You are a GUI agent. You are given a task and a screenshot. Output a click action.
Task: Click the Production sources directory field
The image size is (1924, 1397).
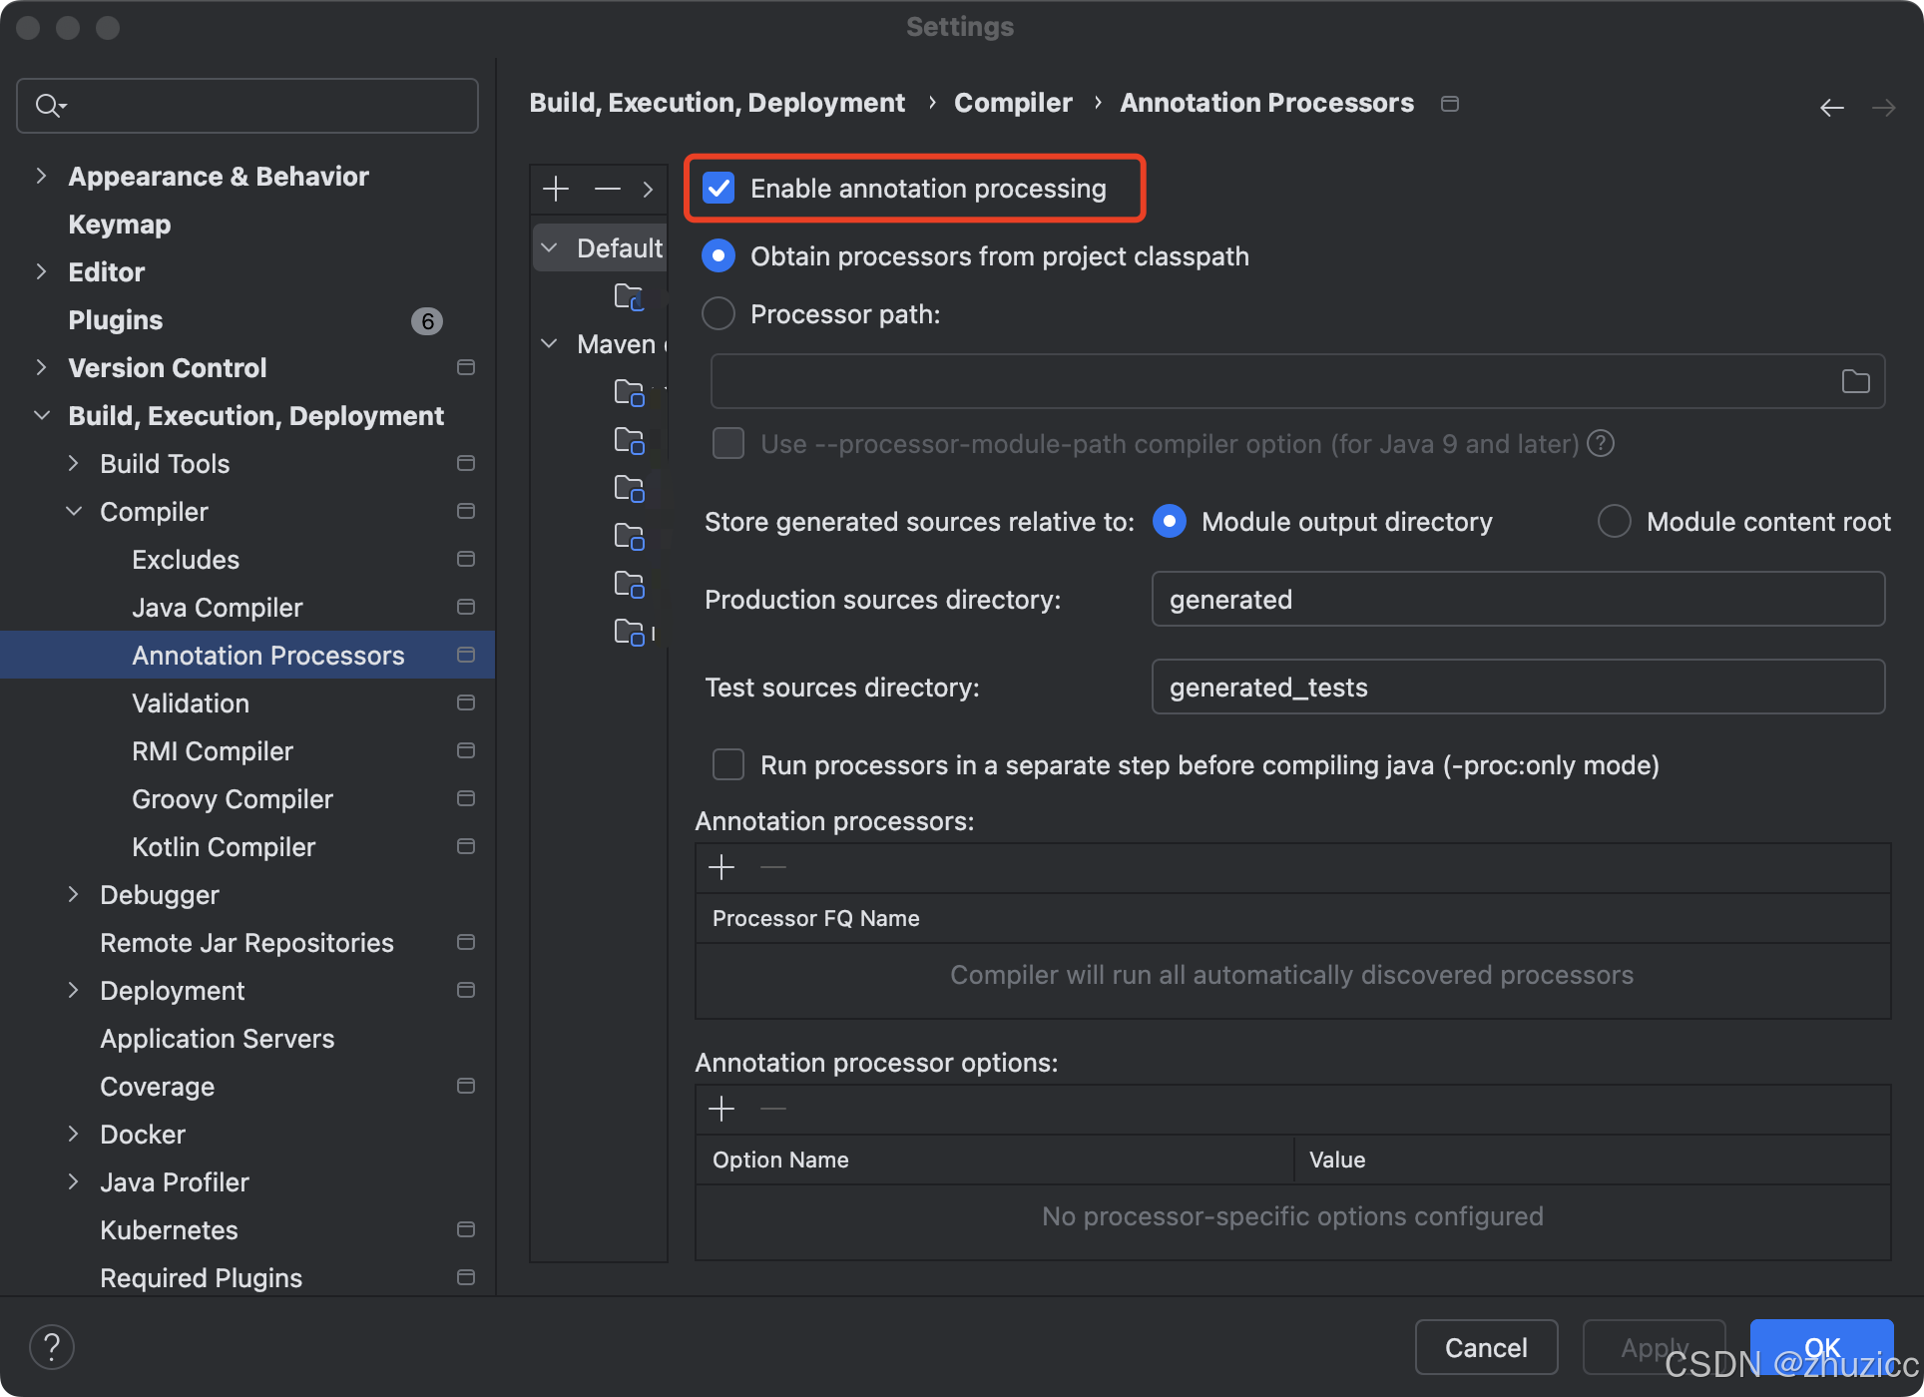pos(1517,600)
